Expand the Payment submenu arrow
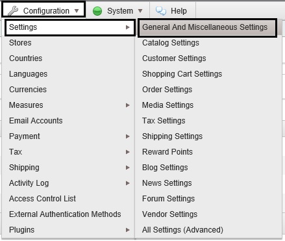Image resolution: width=285 pixels, height=241 pixels. click(128, 136)
